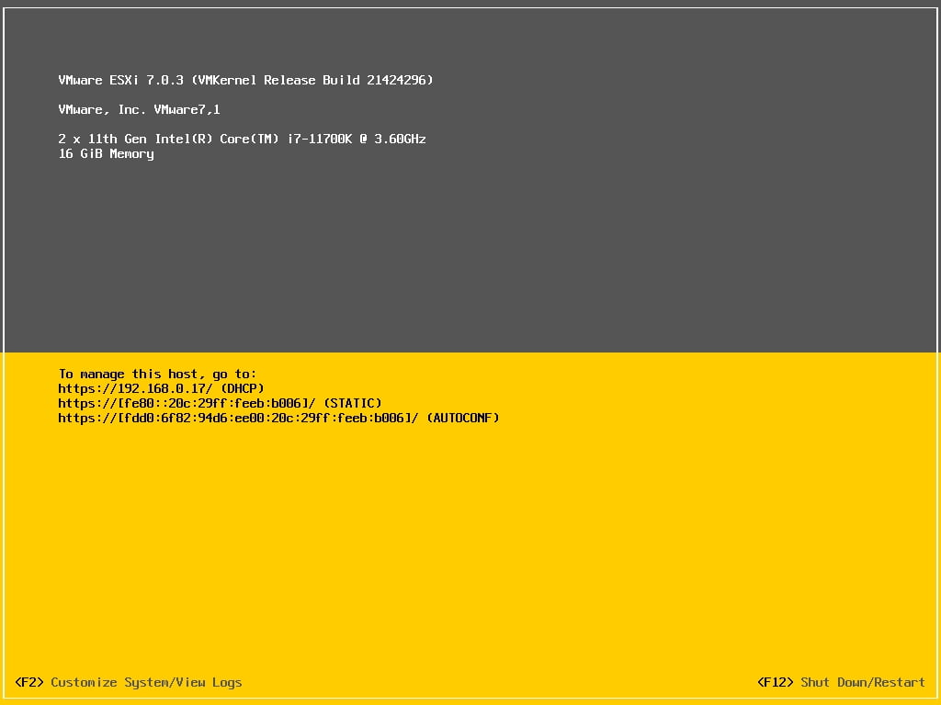Select the 'VMware, Inc. VMware7,1' text

coord(140,110)
